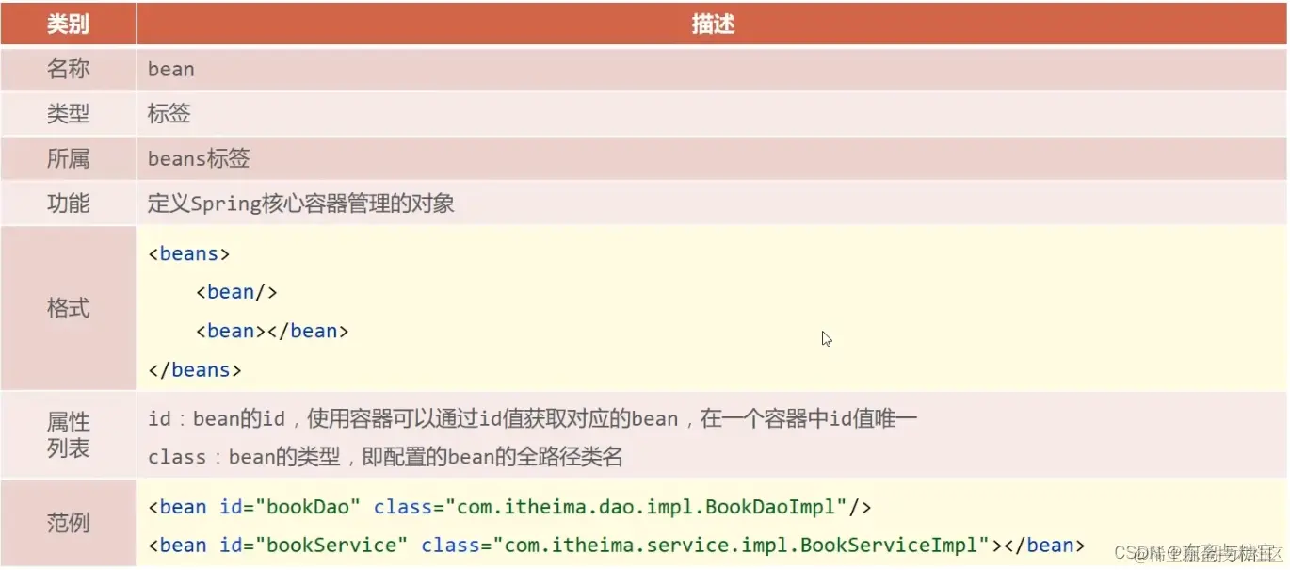Click the <bean></bean> line
Image resolution: width=1290 pixels, height=570 pixels.
click(x=272, y=331)
